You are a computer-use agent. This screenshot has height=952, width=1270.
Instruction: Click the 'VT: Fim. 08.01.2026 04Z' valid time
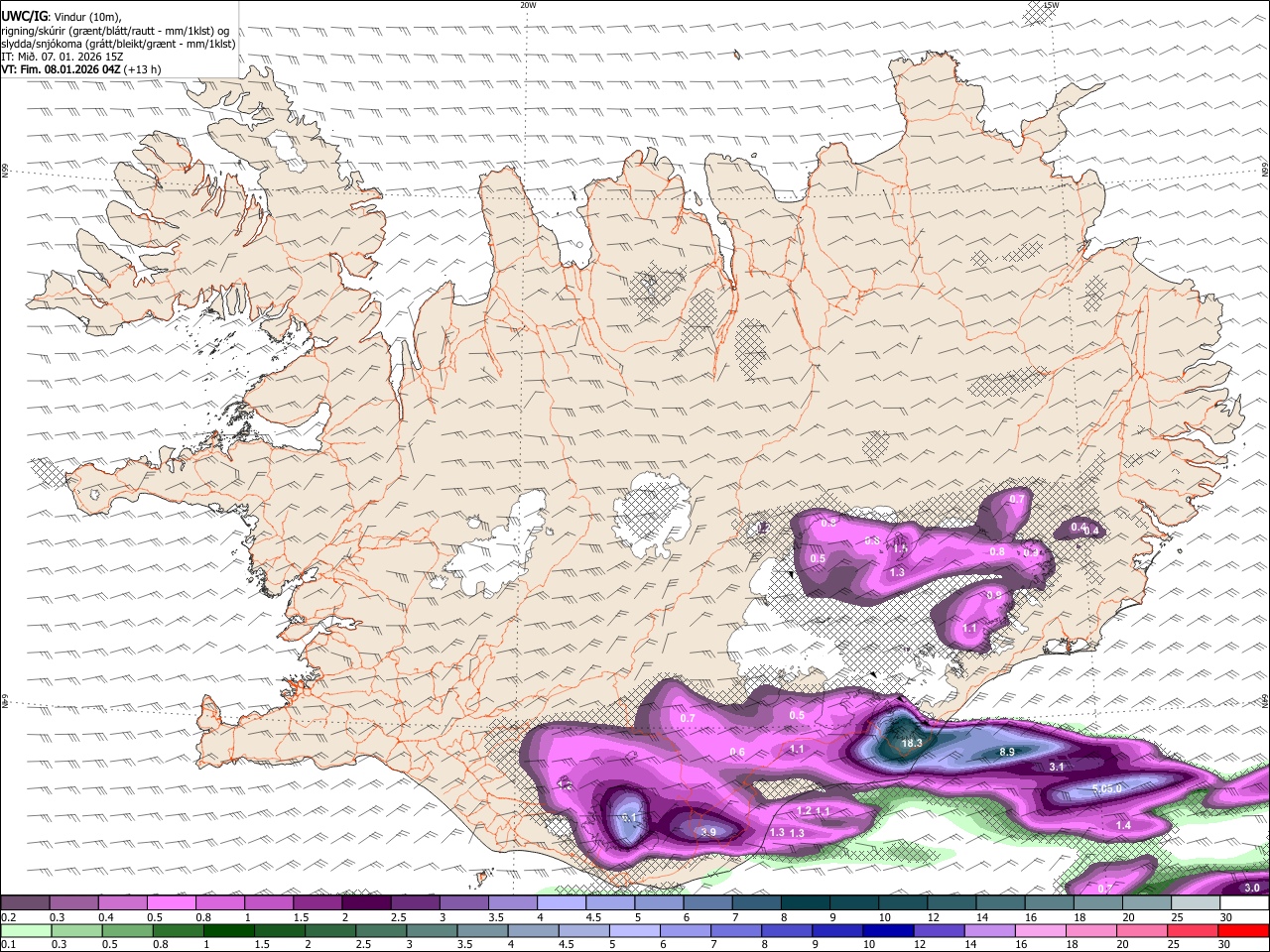62,69
